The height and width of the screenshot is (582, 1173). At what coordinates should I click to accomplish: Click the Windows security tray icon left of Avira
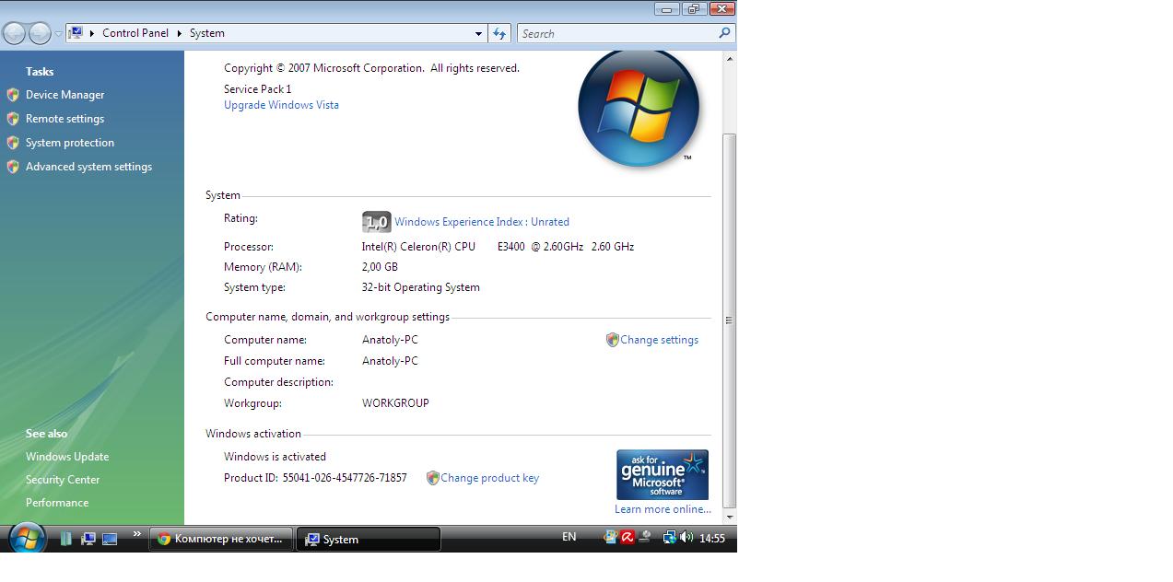tap(611, 537)
